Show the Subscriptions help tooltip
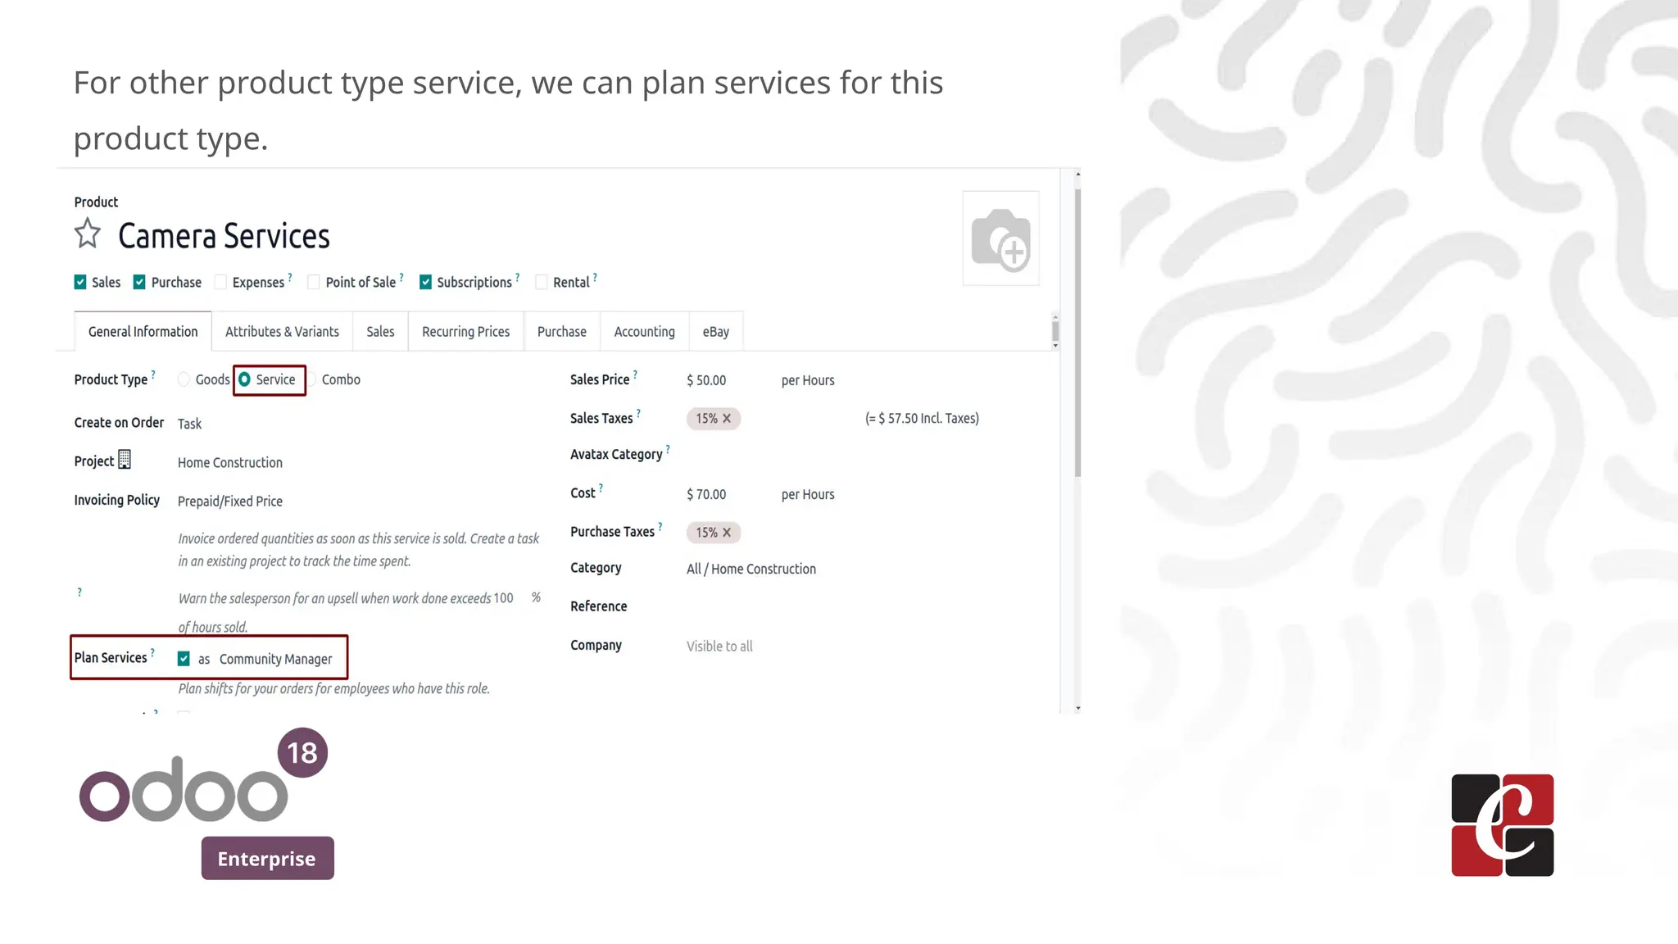This screenshot has width=1678, height=944. click(518, 277)
